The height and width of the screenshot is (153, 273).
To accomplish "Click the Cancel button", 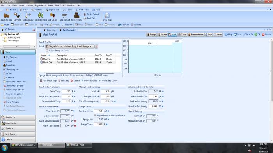I will click(266, 35).
